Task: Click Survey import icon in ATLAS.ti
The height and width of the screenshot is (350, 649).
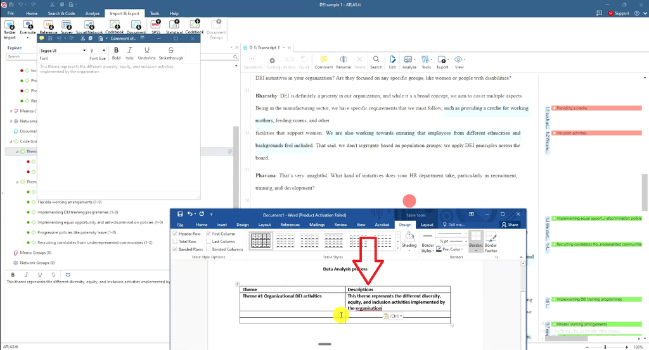Action: pos(67,26)
